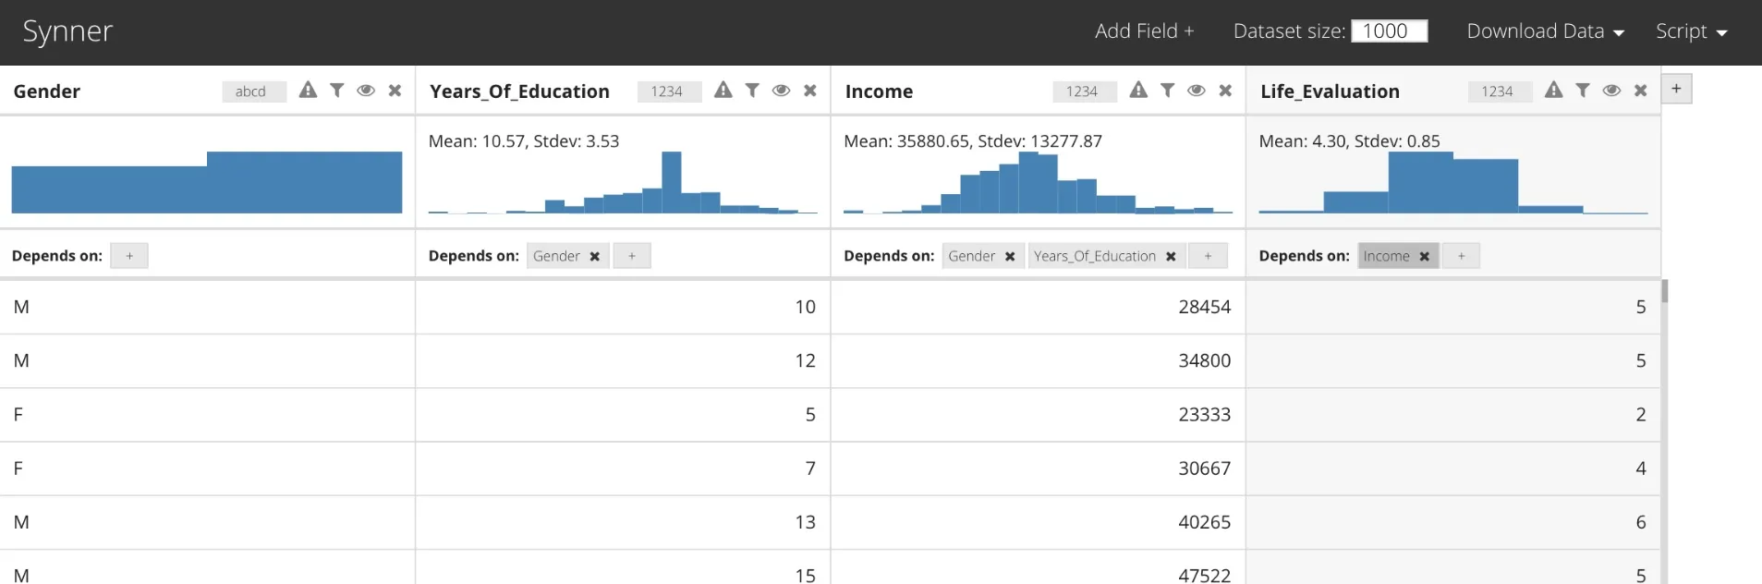
Task: Delete the Gender field using X icon
Action: click(x=395, y=90)
